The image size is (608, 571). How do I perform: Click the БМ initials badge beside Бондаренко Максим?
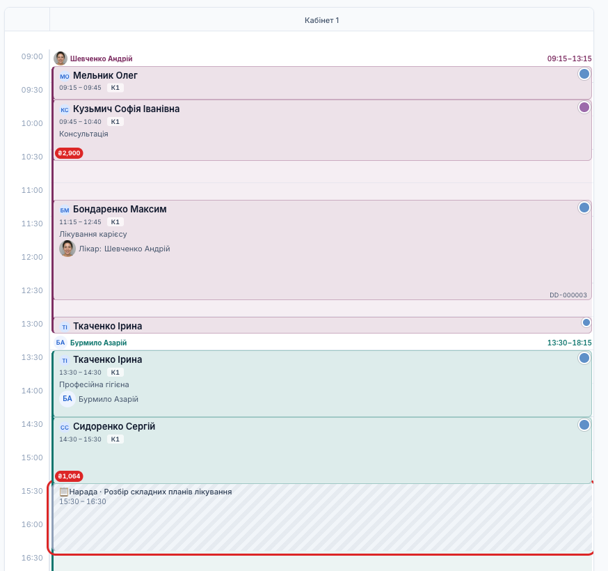click(65, 210)
